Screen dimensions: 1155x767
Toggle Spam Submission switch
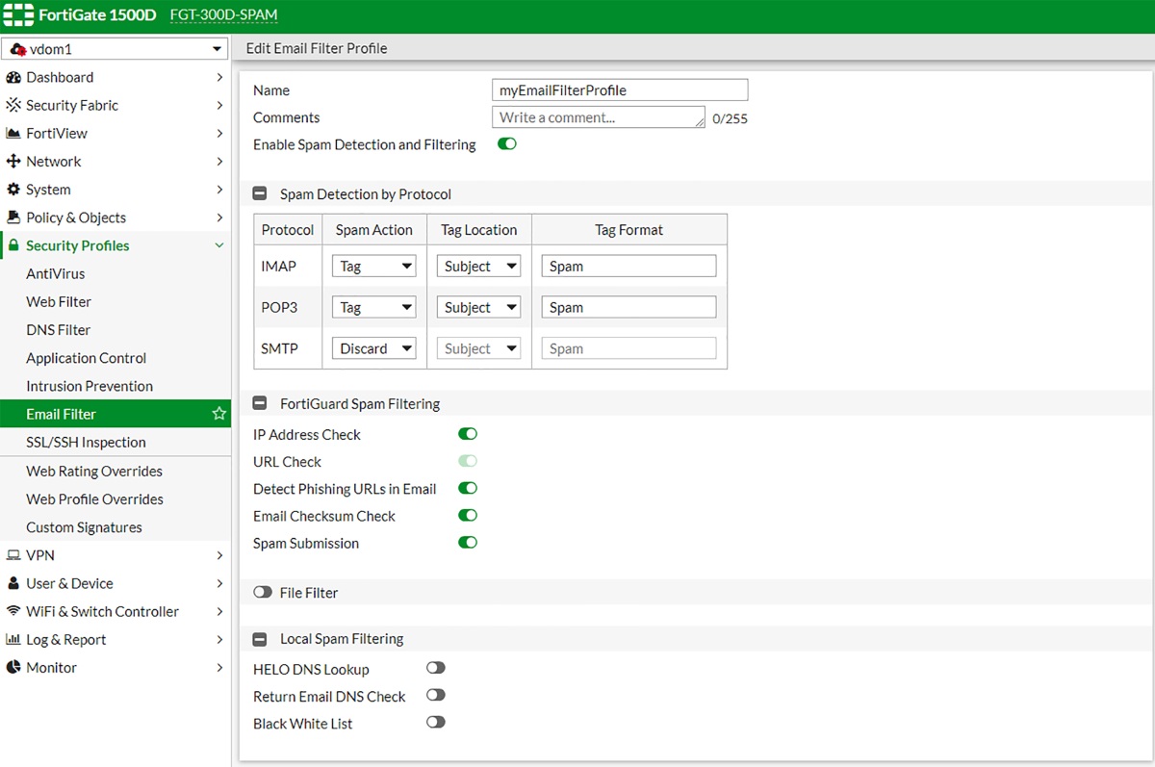point(468,542)
